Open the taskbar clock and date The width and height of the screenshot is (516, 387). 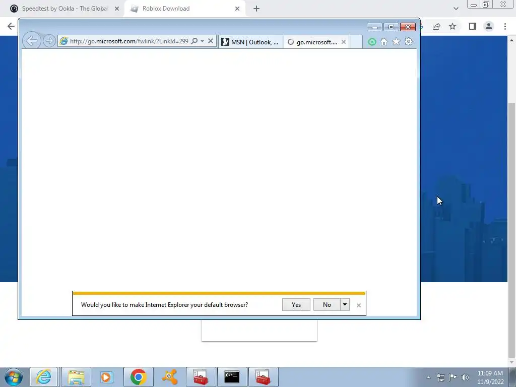click(490, 377)
